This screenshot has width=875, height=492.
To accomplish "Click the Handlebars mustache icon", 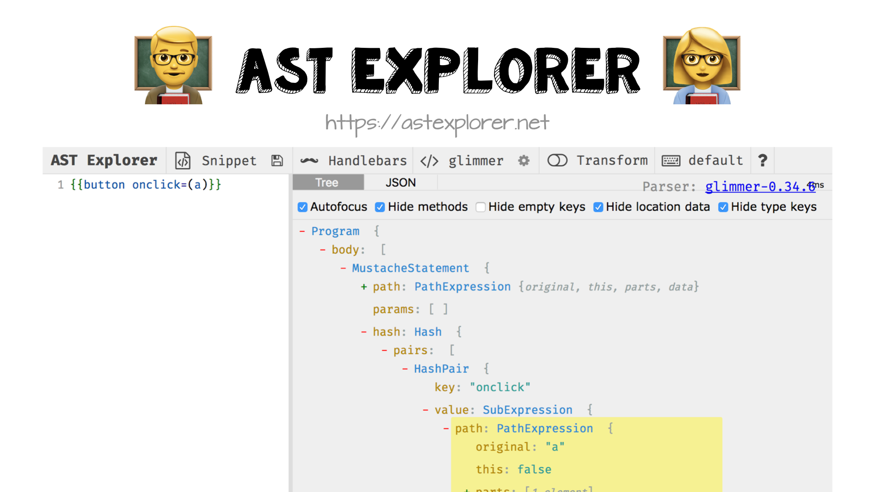I will coord(309,160).
